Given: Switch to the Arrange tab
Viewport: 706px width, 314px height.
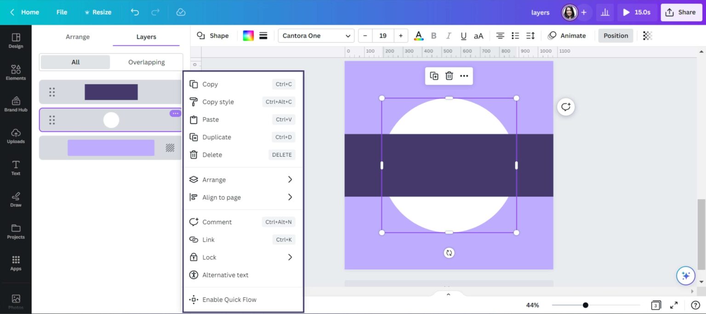Looking at the screenshot, I should pos(77,36).
